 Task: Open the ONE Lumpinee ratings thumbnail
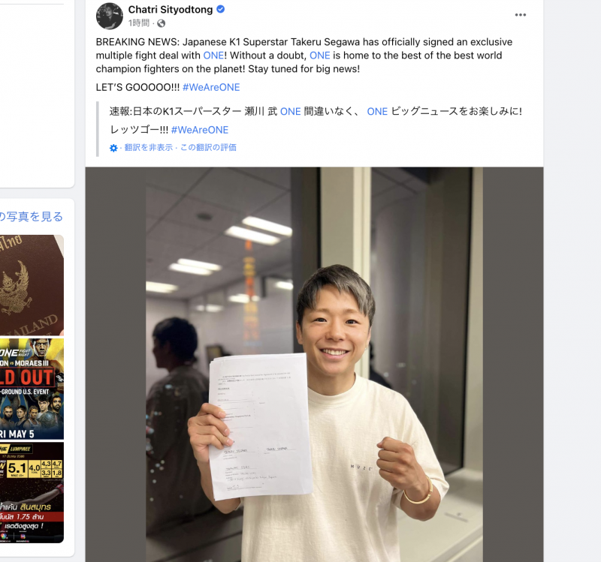32,492
